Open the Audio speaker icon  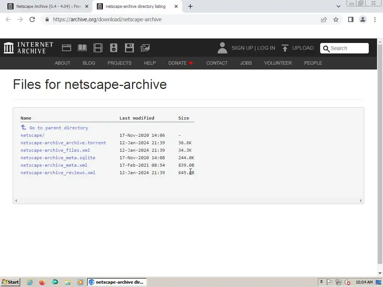point(114,48)
